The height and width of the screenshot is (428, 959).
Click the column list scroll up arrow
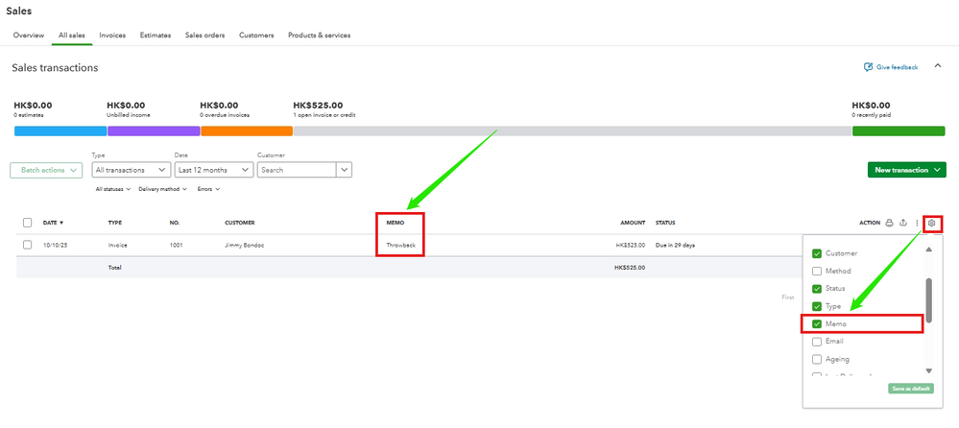coord(929,250)
